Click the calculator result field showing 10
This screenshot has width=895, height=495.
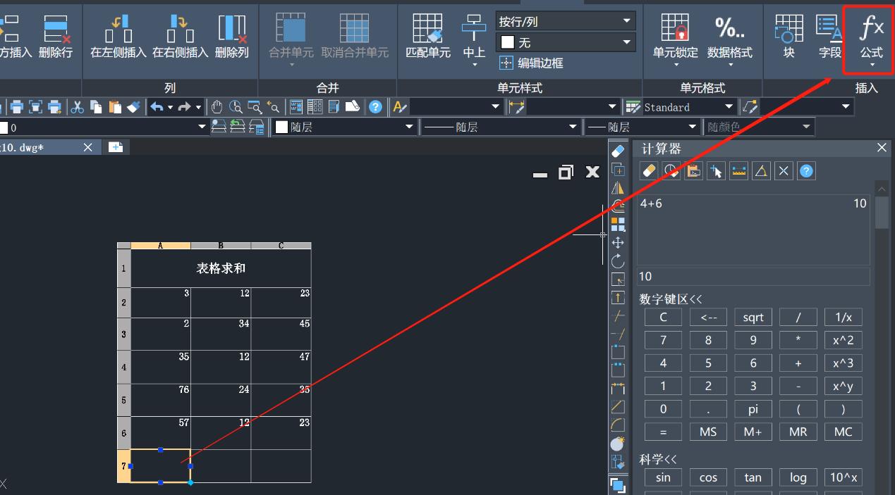tap(753, 276)
